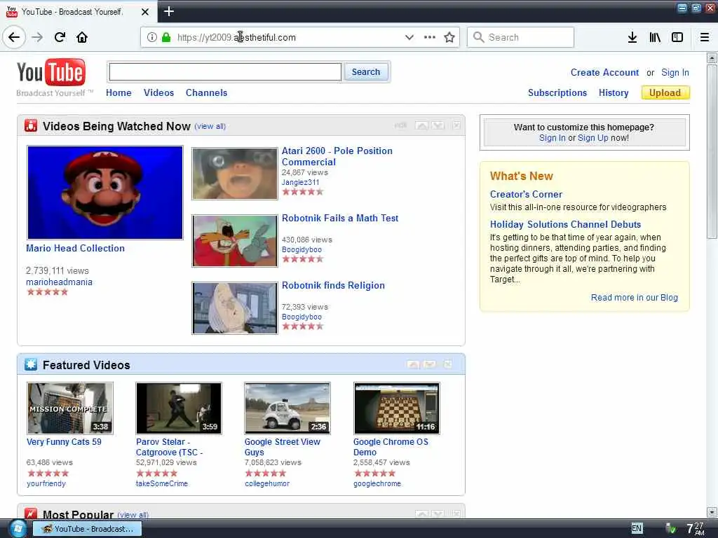Move Videos Being Watched Now module up
The height and width of the screenshot is (538, 718).
(x=421, y=125)
